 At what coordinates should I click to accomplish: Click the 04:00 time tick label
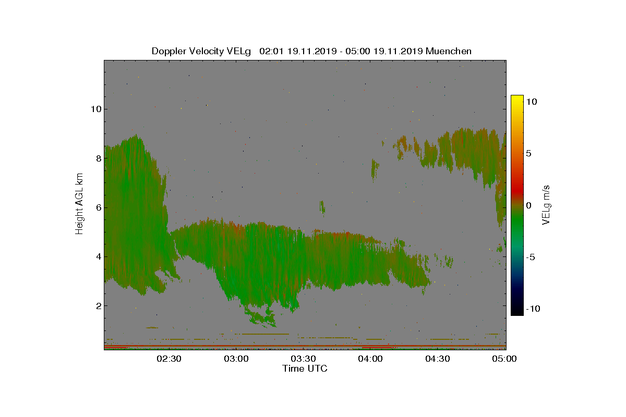(x=370, y=359)
